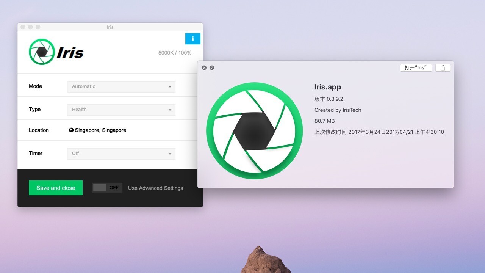This screenshot has height=273, width=485.
Task: Click the Iris window title bar text
Action: (110, 27)
